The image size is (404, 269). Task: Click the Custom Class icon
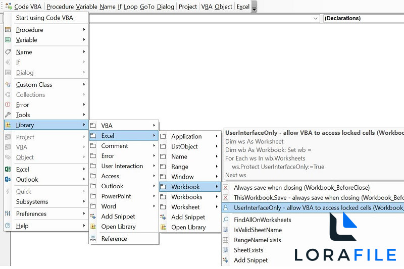[x=8, y=84]
